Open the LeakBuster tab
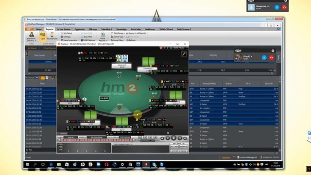The width and height of the screenshot is (311, 175). tap(150, 29)
